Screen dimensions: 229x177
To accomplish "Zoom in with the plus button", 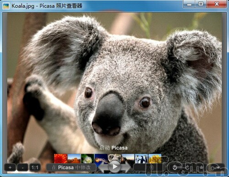I will click(x=10, y=167).
